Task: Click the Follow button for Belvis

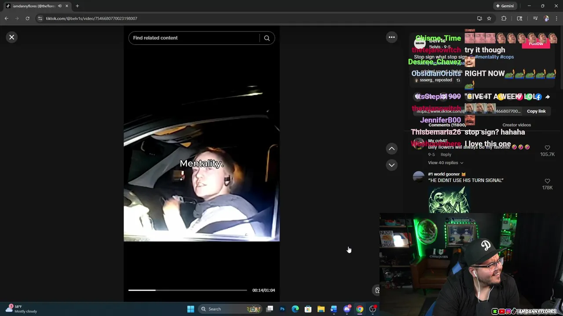Action: pyautogui.click(x=536, y=43)
